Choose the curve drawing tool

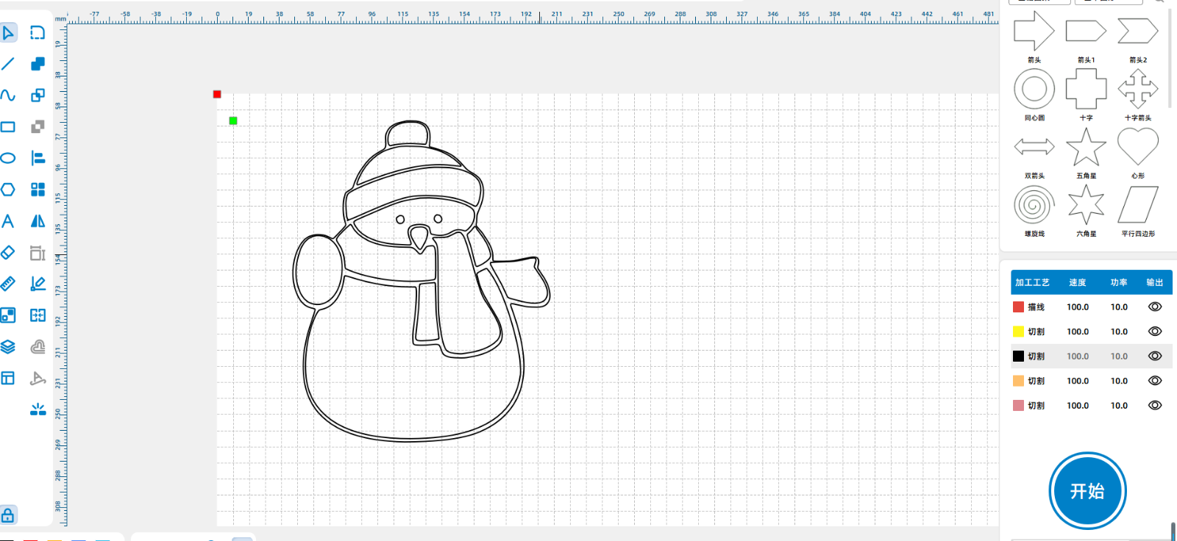8,95
